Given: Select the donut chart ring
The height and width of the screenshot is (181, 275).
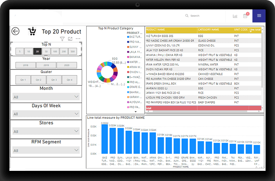Looking at the screenshot, I should point(107,72).
